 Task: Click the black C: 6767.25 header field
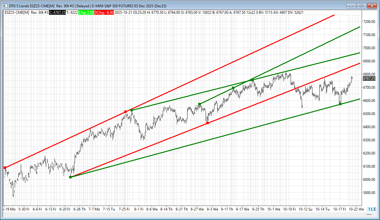click(x=57, y=13)
